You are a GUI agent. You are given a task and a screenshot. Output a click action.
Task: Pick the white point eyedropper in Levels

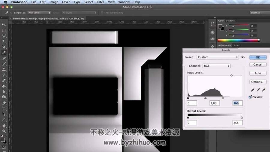click(264, 90)
